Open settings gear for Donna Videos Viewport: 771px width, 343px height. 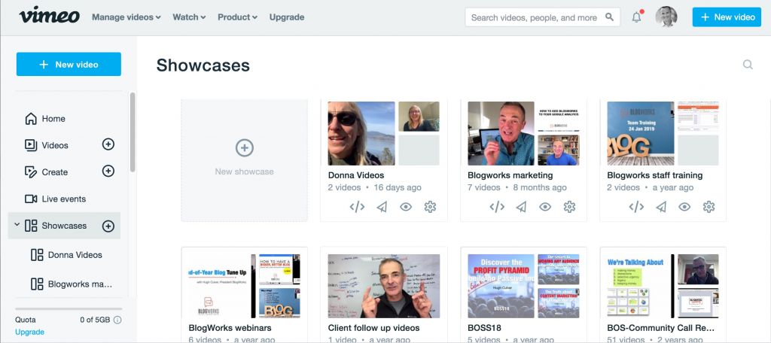click(x=430, y=207)
